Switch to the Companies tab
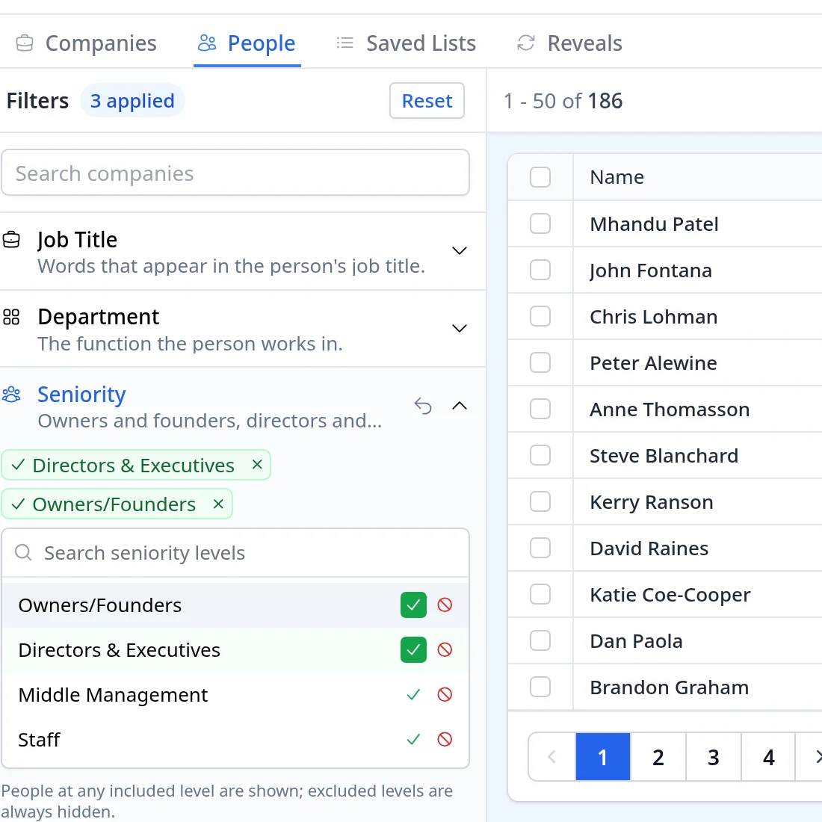Screen dimensions: 822x822 pos(86,43)
